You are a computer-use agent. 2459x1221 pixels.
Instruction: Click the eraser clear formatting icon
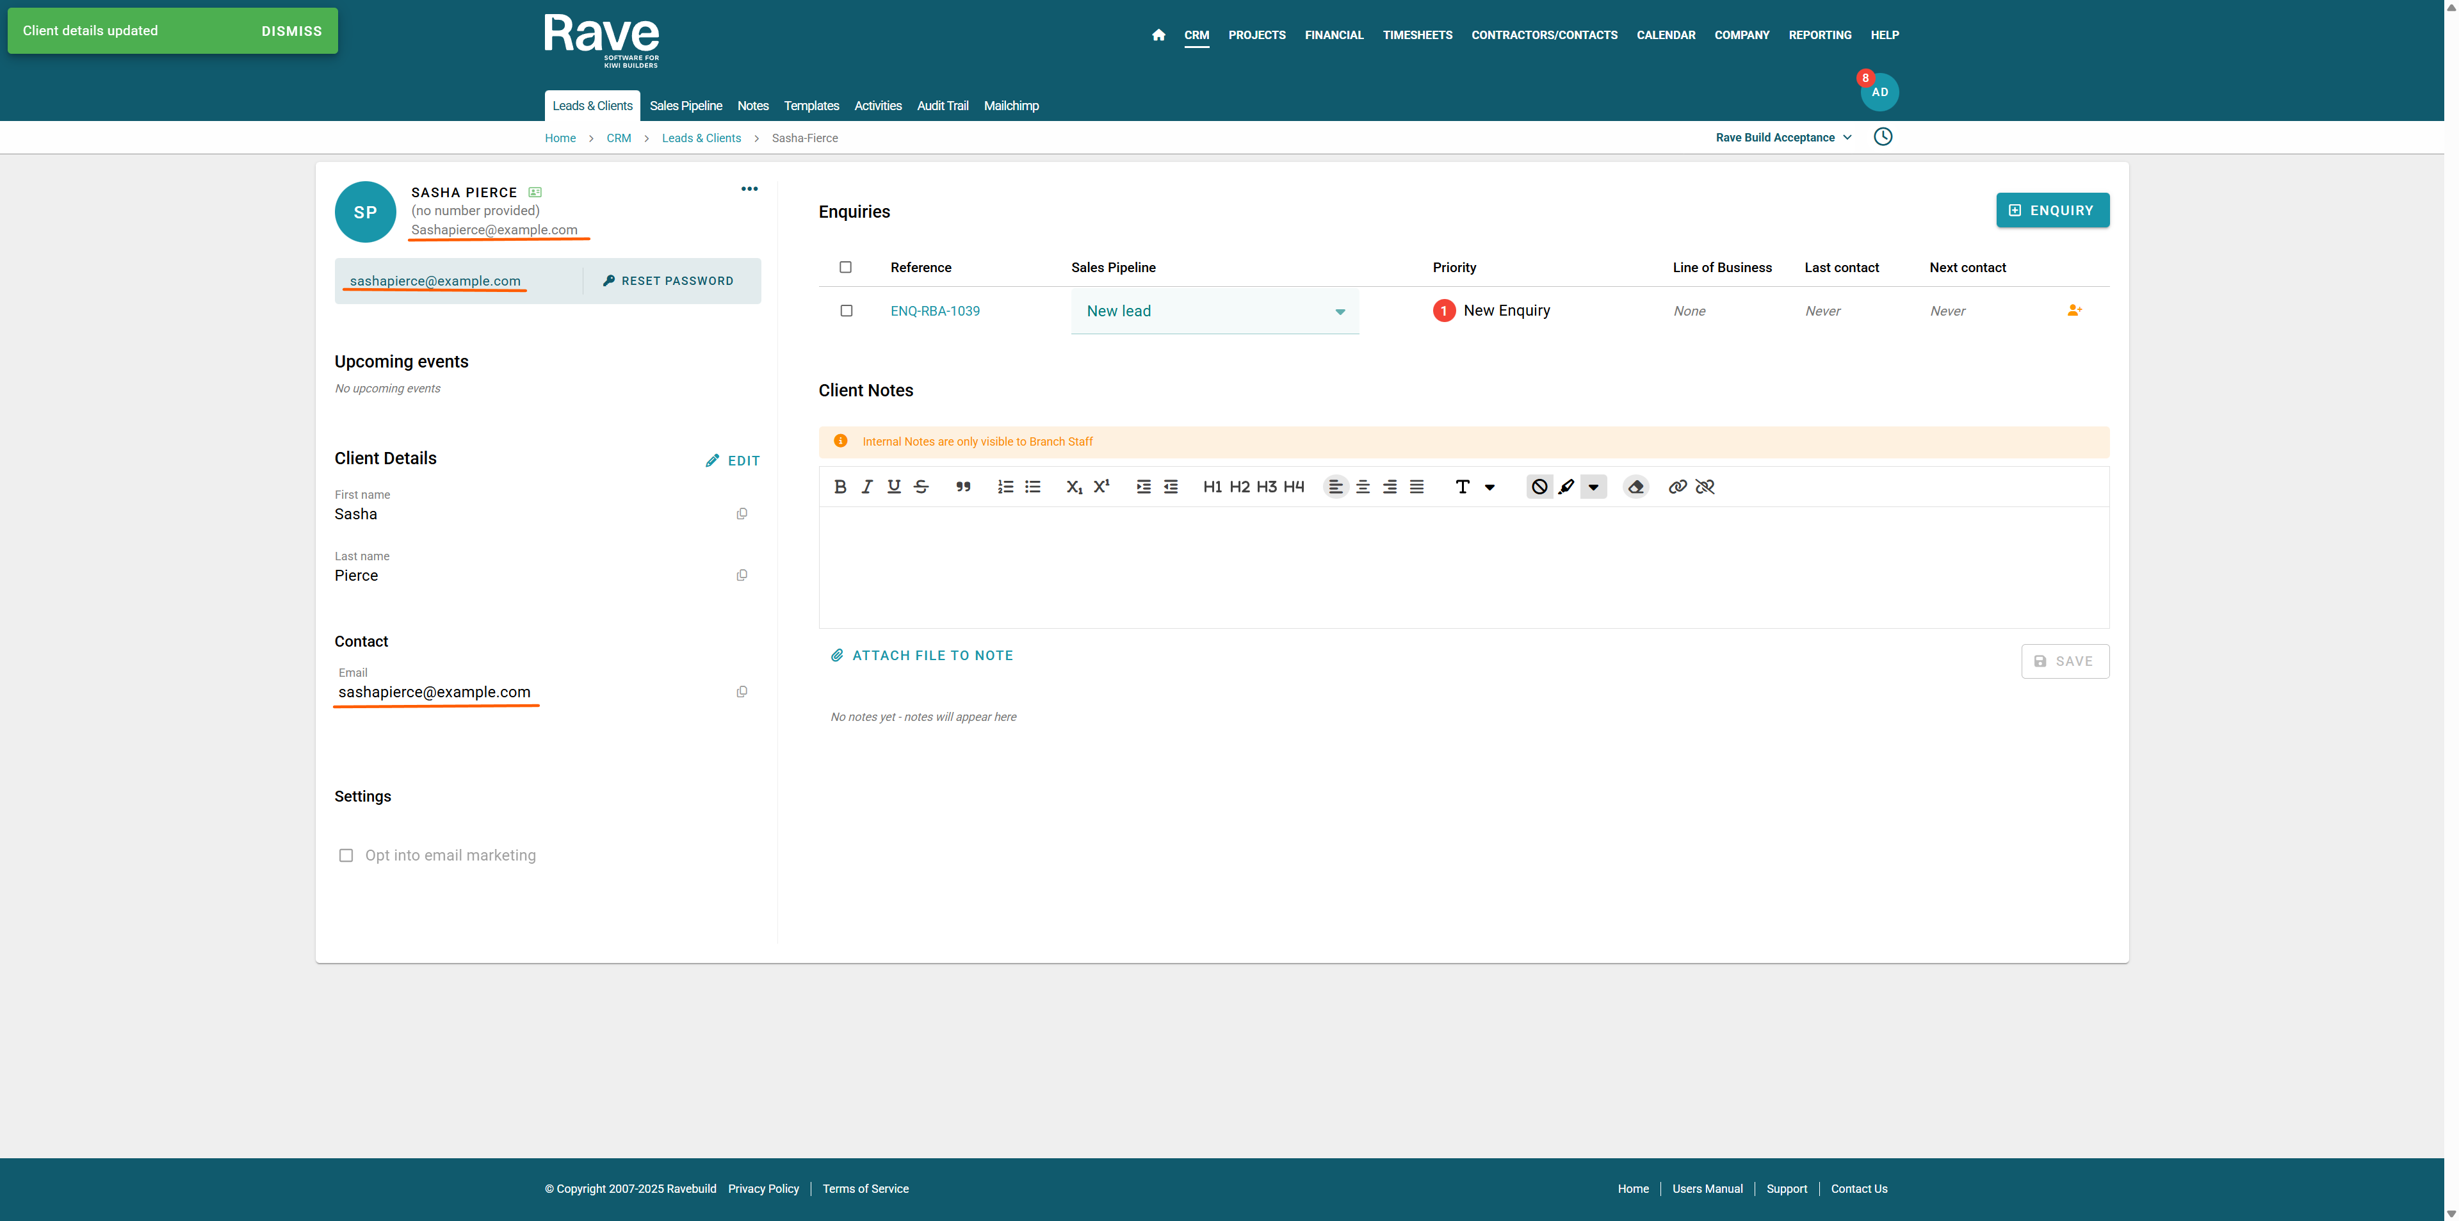(x=1635, y=487)
